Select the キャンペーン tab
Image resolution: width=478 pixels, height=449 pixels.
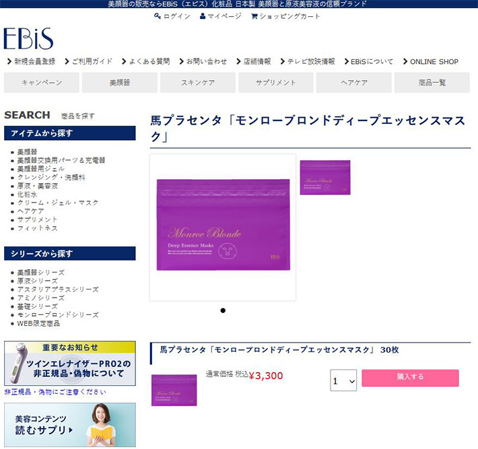(x=42, y=82)
